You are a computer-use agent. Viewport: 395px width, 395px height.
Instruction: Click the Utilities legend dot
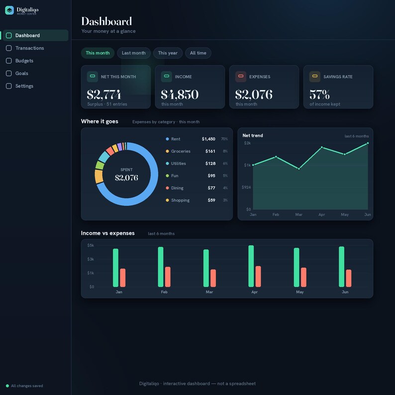click(x=167, y=164)
